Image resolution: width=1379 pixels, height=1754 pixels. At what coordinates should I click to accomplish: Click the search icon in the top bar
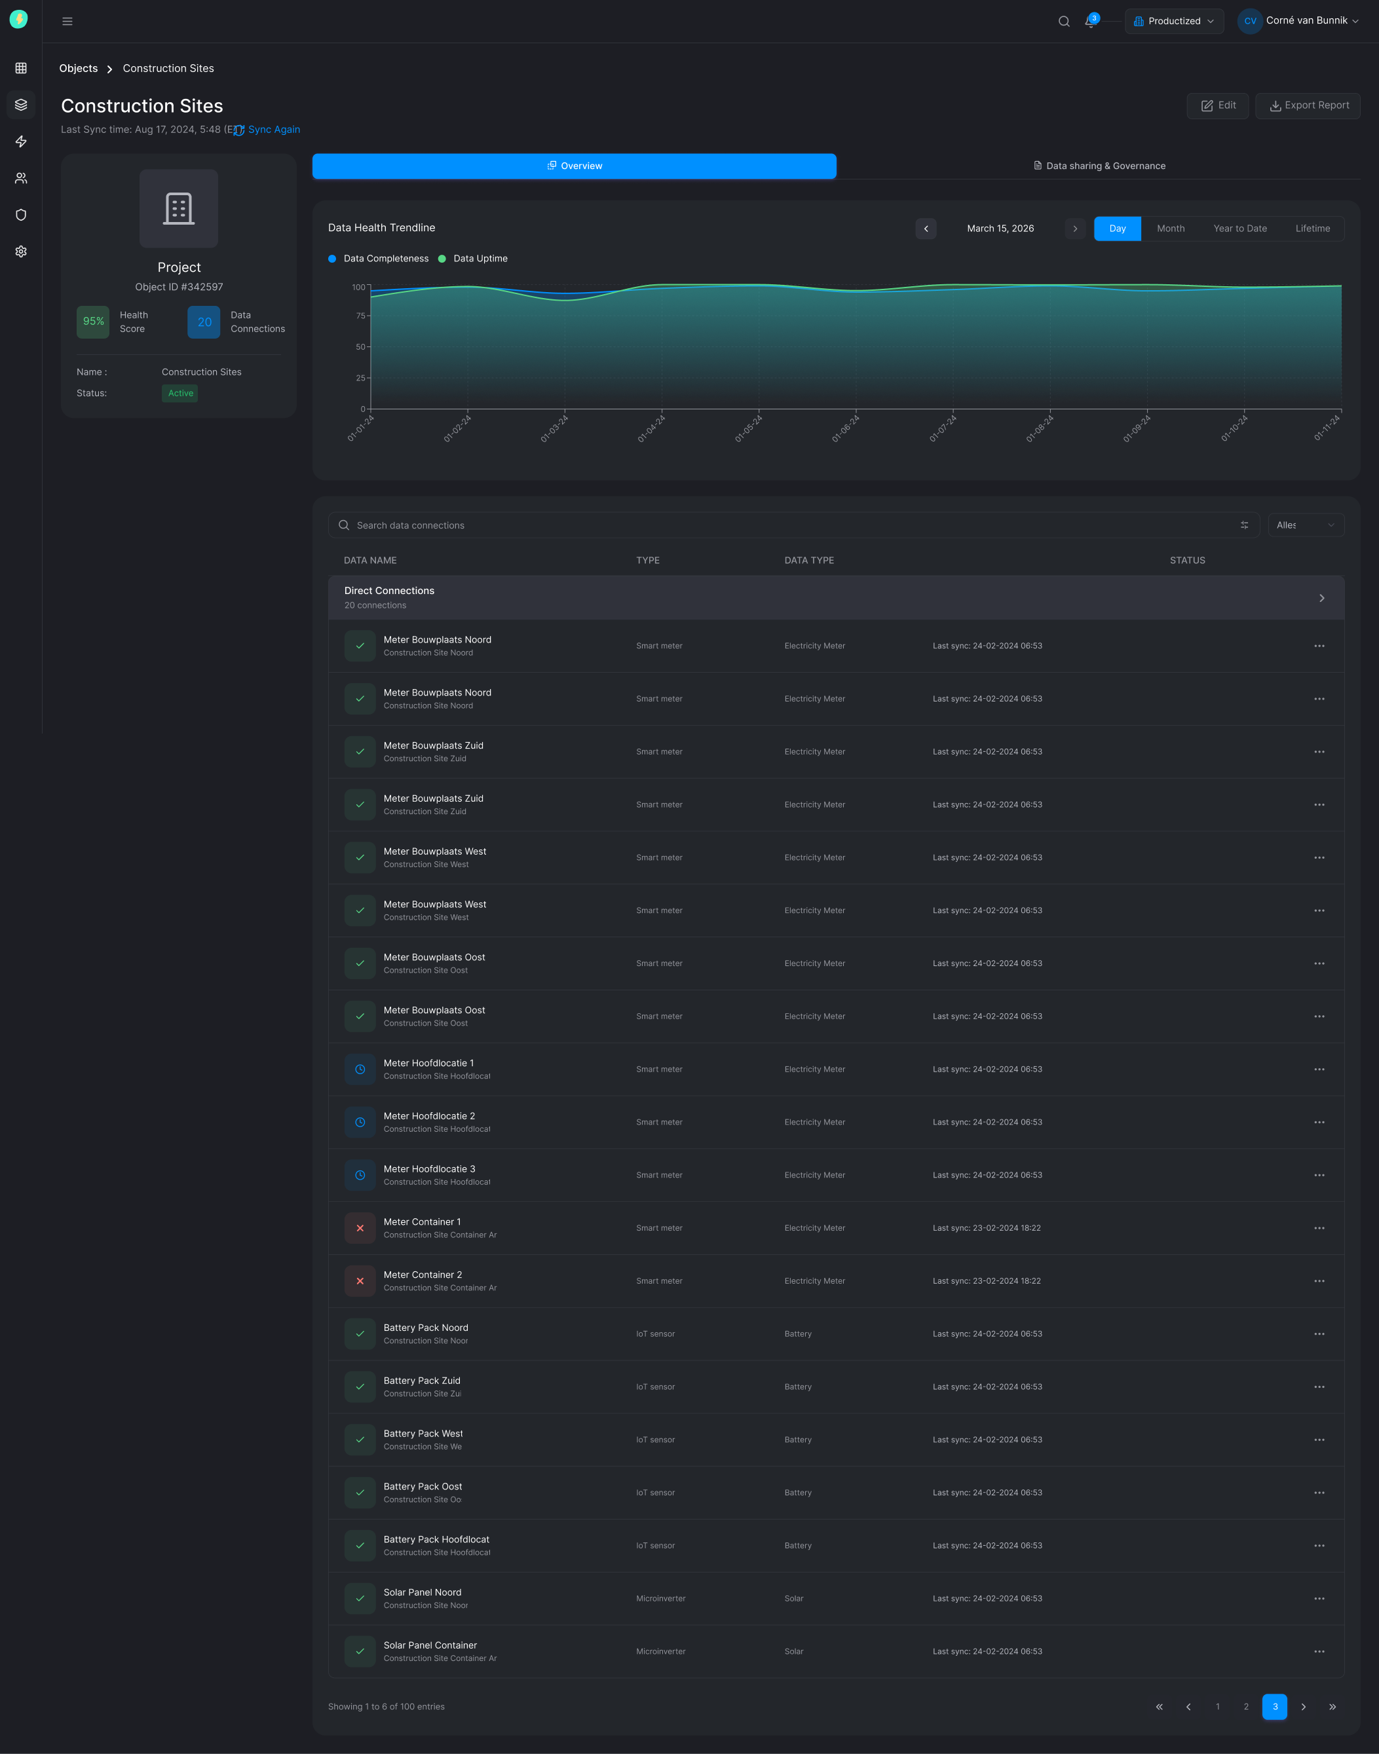tap(1064, 21)
